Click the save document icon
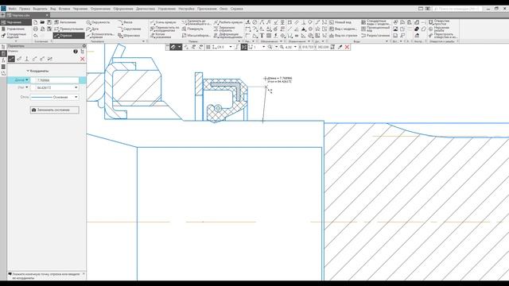 [x=49, y=22]
